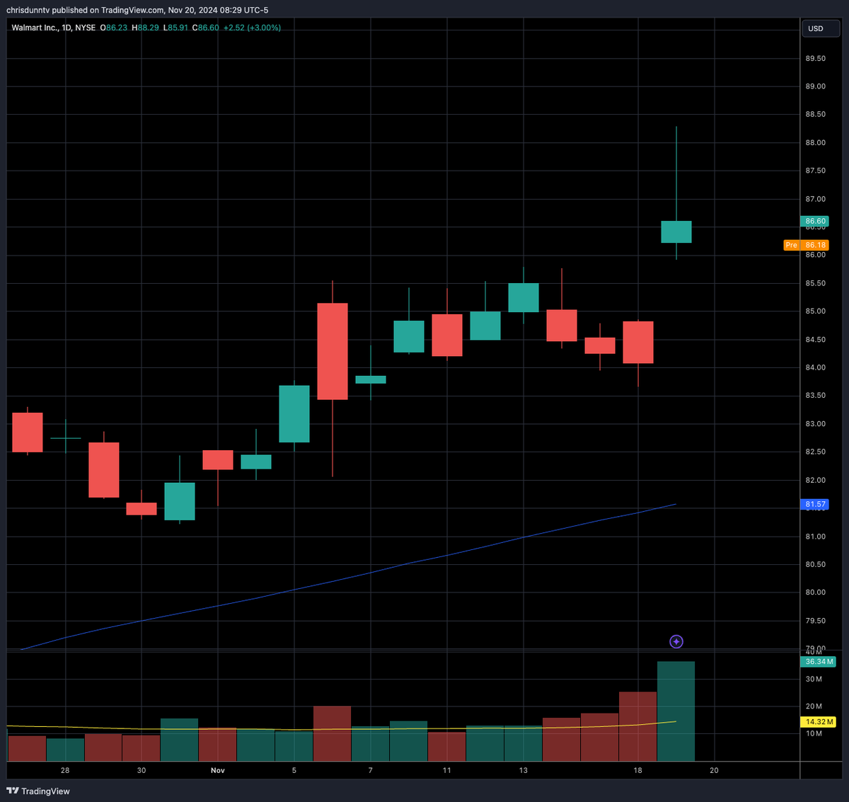Click the tallest green volume bar on Nov 19
849x802 pixels.
click(x=676, y=711)
